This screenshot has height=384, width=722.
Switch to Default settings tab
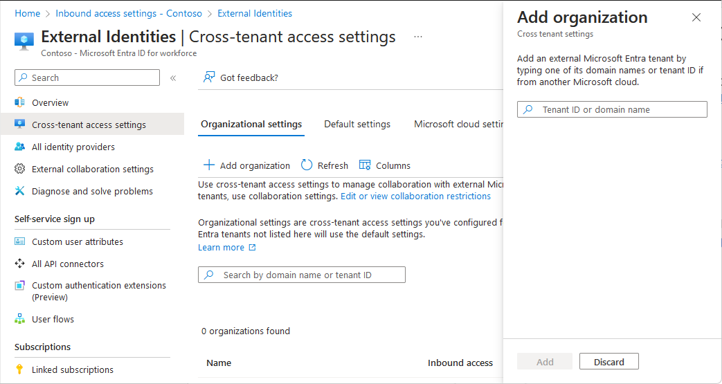click(357, 125)
